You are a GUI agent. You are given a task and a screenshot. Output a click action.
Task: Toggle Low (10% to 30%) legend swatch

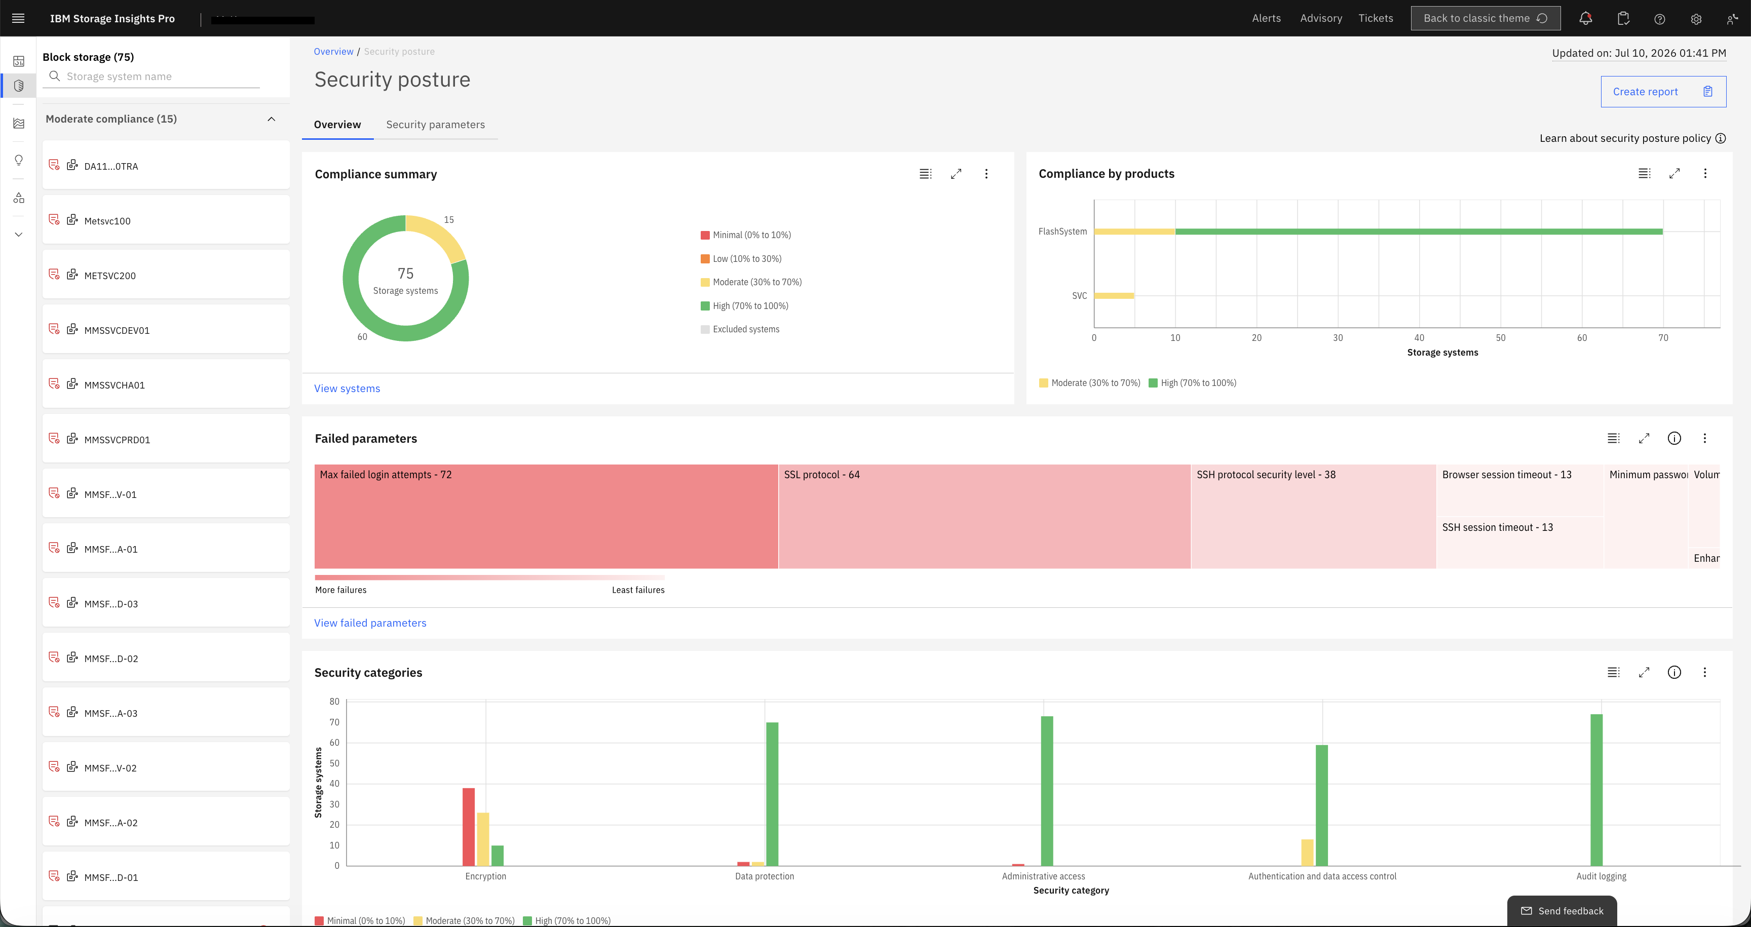706,259
